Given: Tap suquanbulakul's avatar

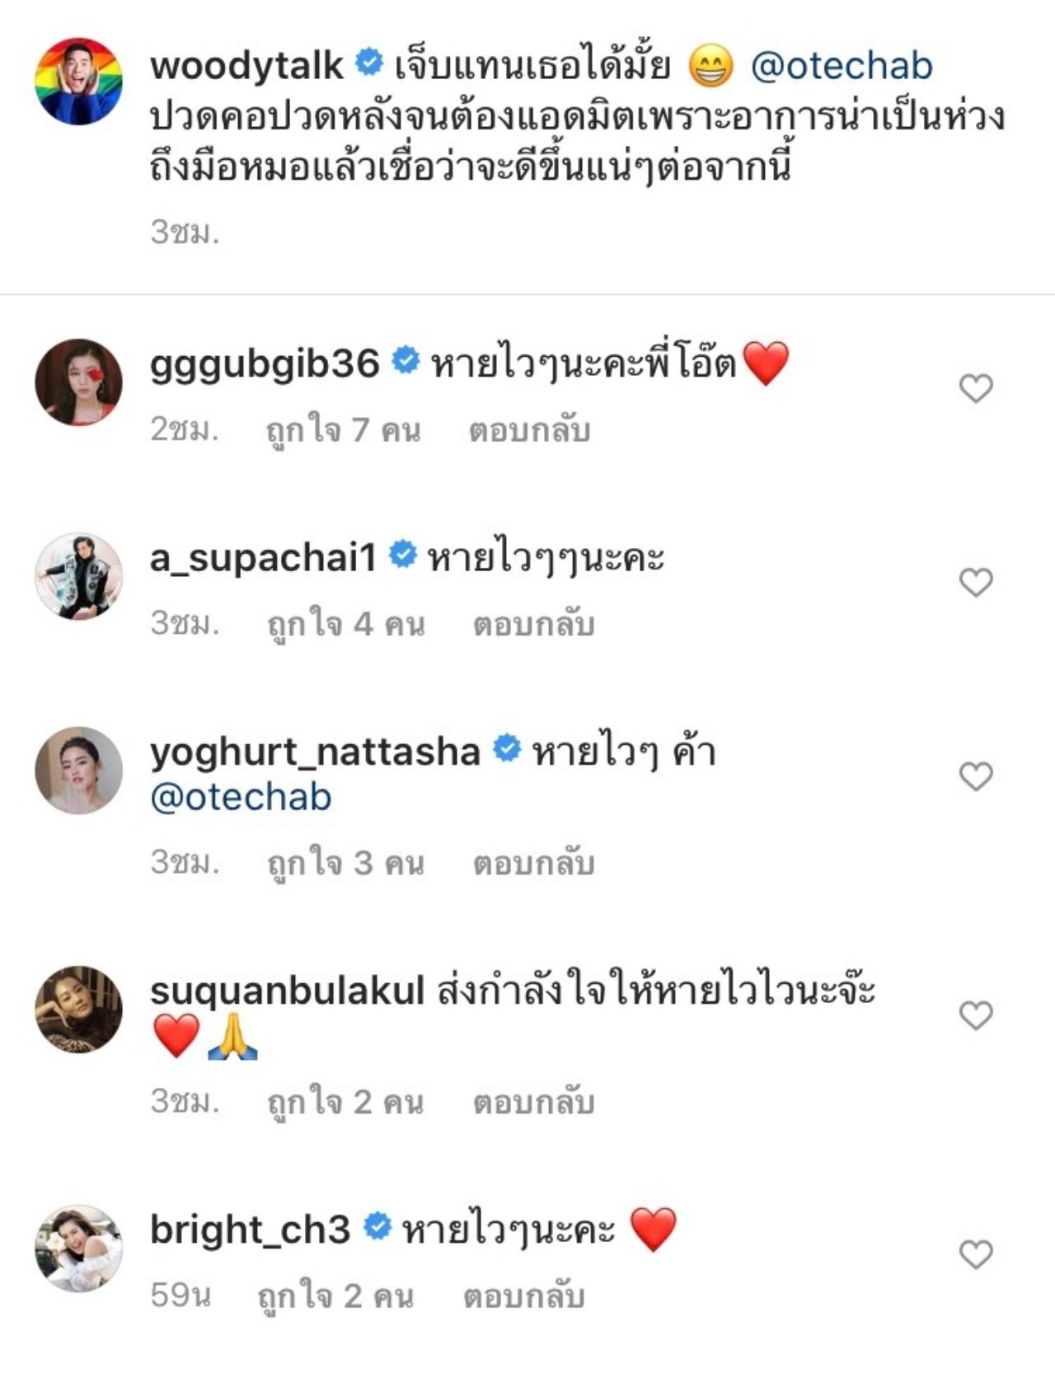Looking at the screenshot, I should (78, 1009).
